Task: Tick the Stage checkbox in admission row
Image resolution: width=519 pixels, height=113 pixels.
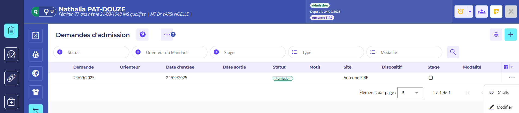Action: click(431, 78)
